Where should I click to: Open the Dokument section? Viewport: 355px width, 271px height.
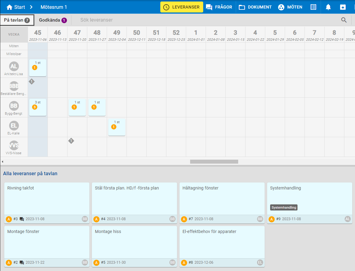point(255,7)
